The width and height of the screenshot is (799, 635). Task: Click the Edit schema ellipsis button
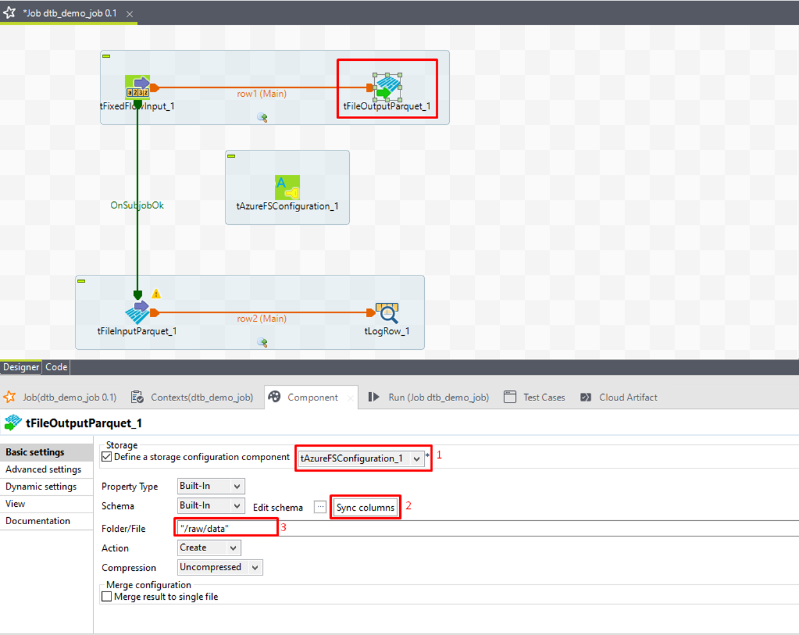click(x=320, y=507)
